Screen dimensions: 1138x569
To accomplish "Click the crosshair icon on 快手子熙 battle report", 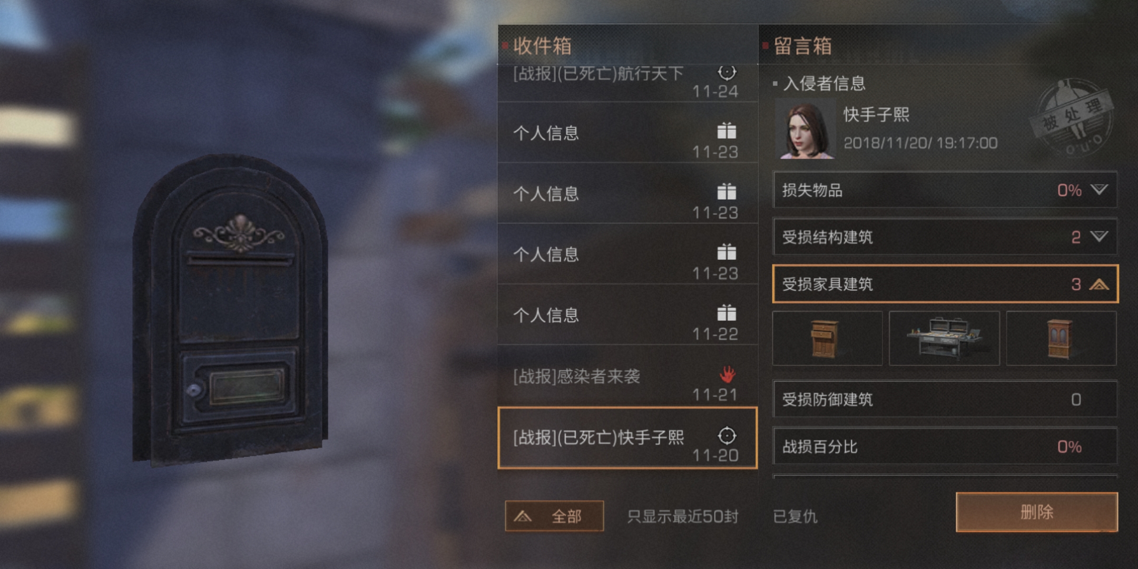I will pyautogui.click(x=727, y=436).
